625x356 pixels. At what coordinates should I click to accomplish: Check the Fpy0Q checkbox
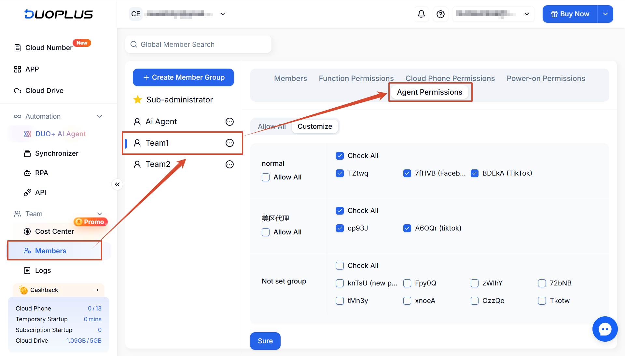407,283
